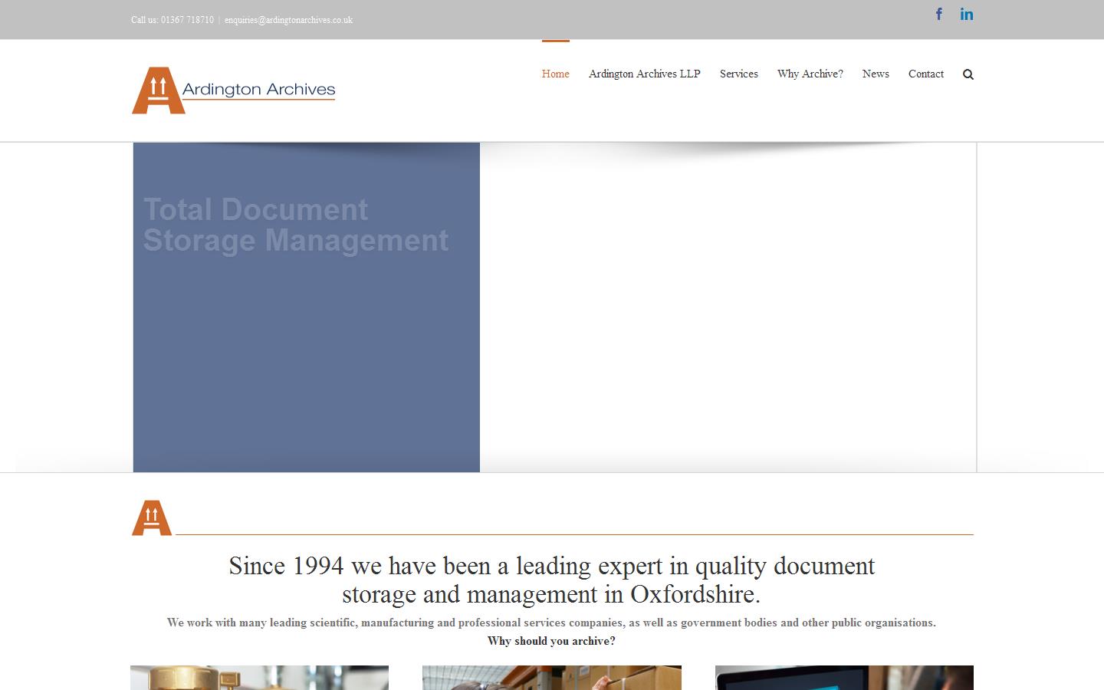The width and height of the screenshot is (1104, 690).
Task: Open the Why should you archive? link
Action: tap(551, 641)
